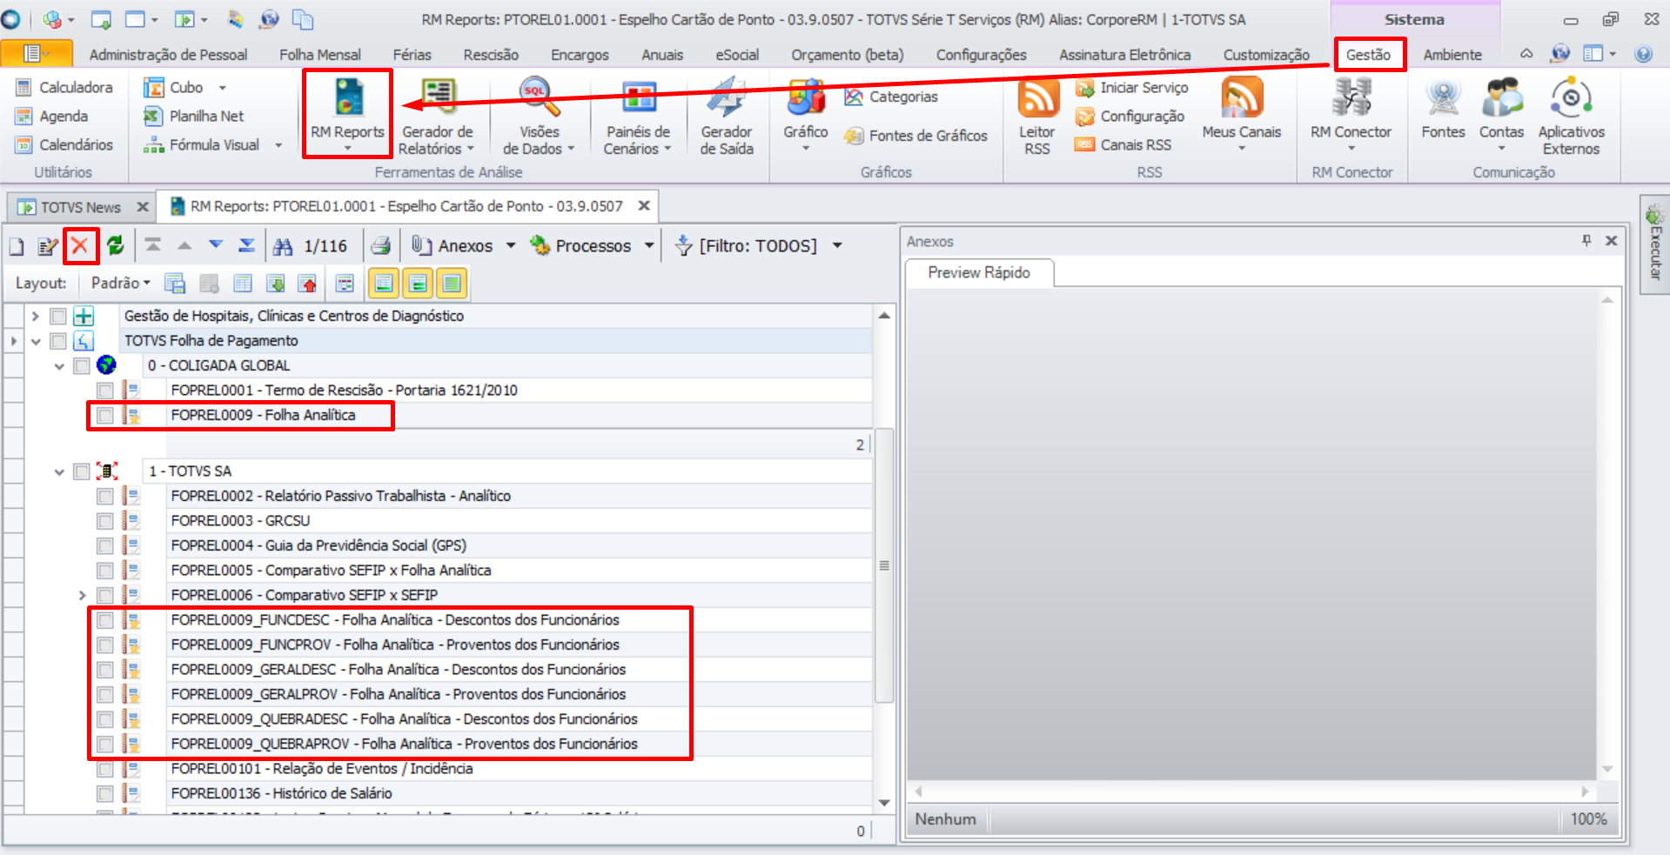Check Gestão de Hospitais row checkbox
1670x855 pixels.
(58, 317)
